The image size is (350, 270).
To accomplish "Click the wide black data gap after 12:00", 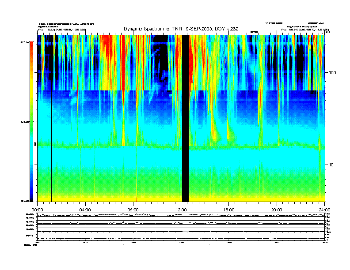I will pos(185,118).
